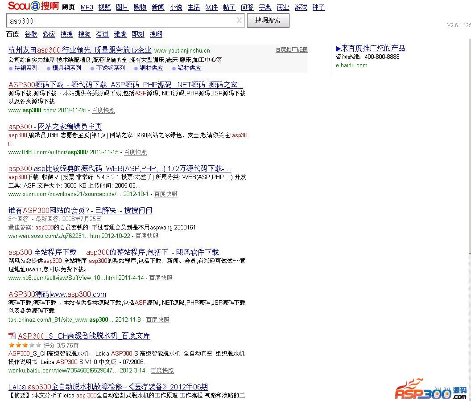
Task: Open the 模具钢系列 sublink
Action: pos(67,68)
